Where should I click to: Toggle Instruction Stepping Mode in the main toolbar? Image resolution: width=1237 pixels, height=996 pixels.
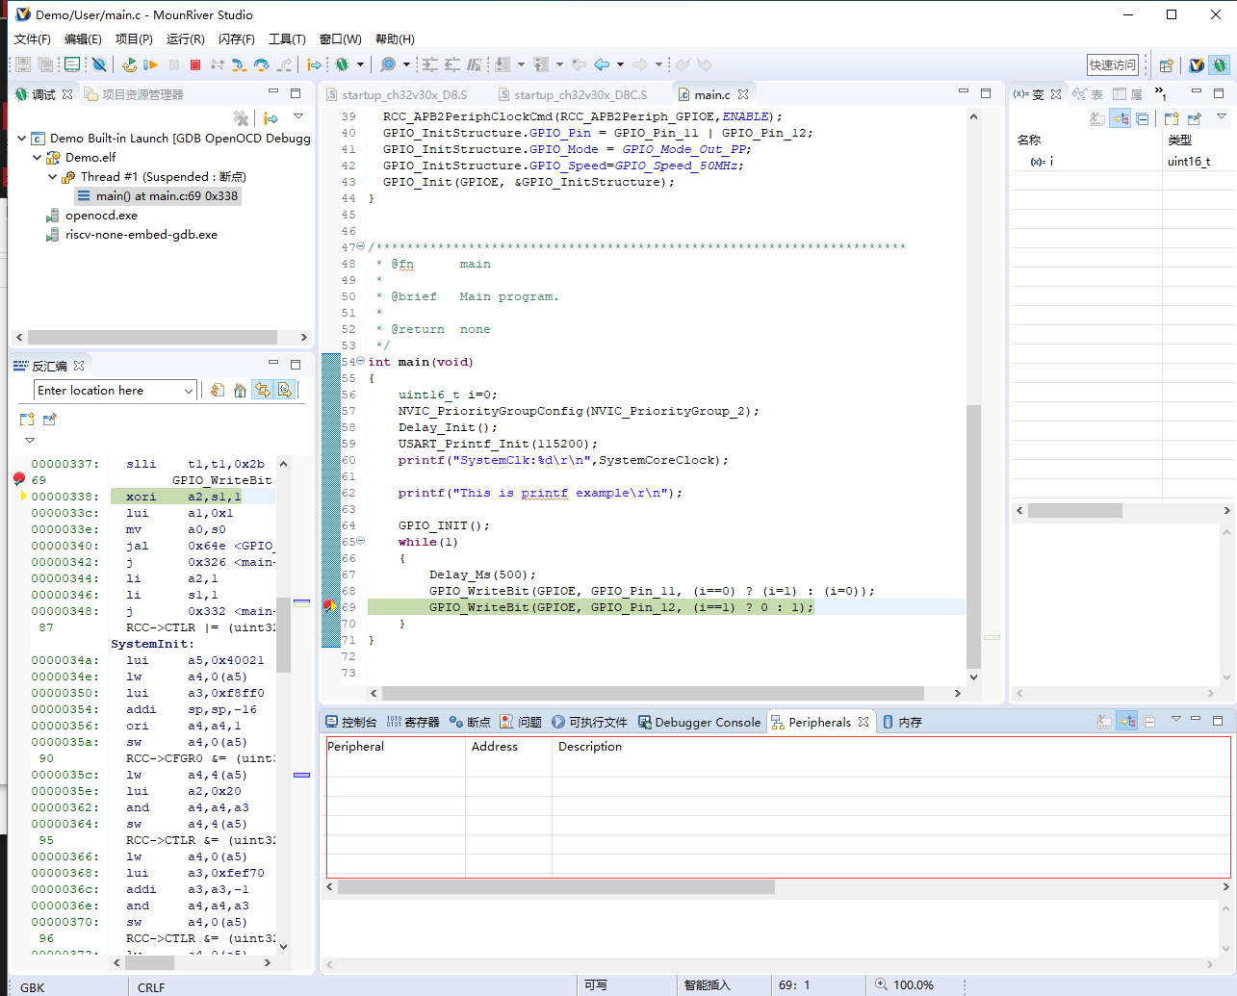314,64
